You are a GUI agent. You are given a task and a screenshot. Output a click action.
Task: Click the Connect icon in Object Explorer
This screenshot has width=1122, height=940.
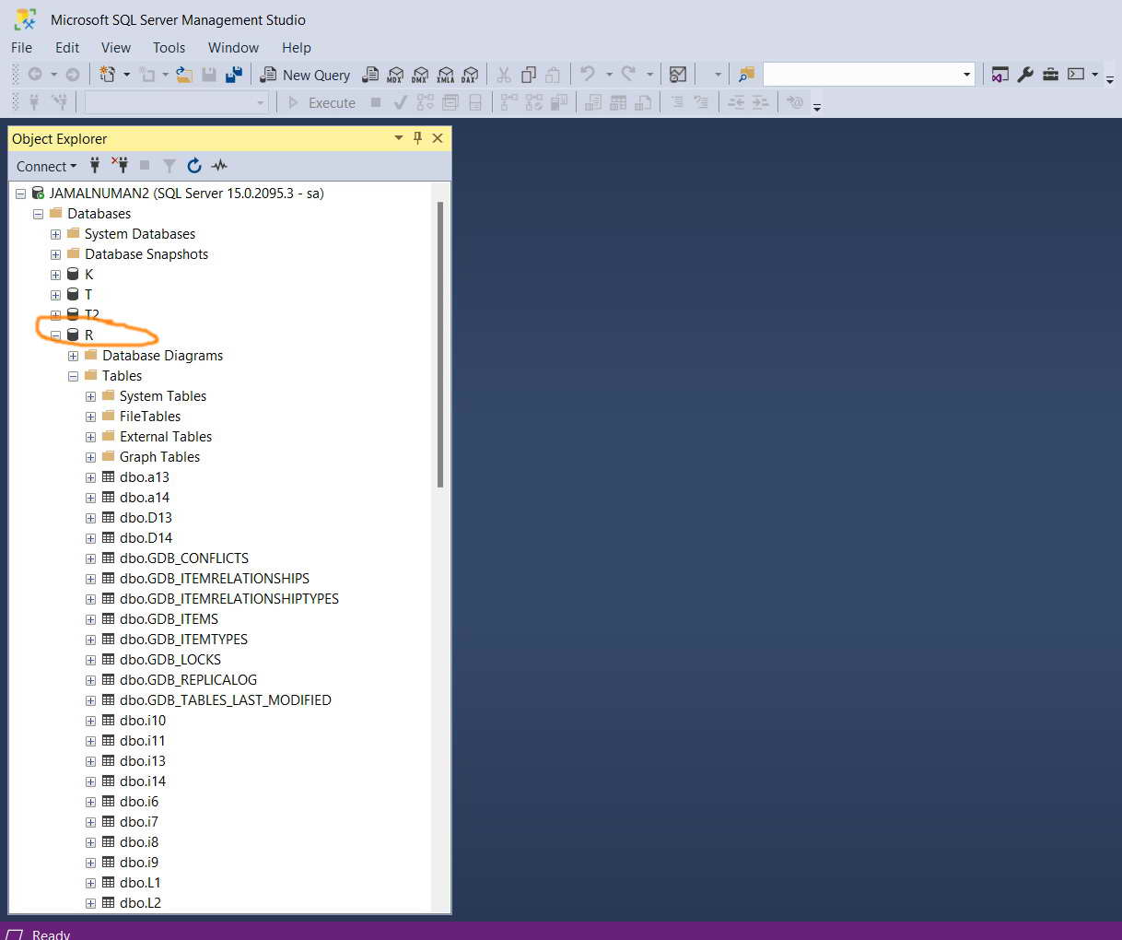[95, 166]
